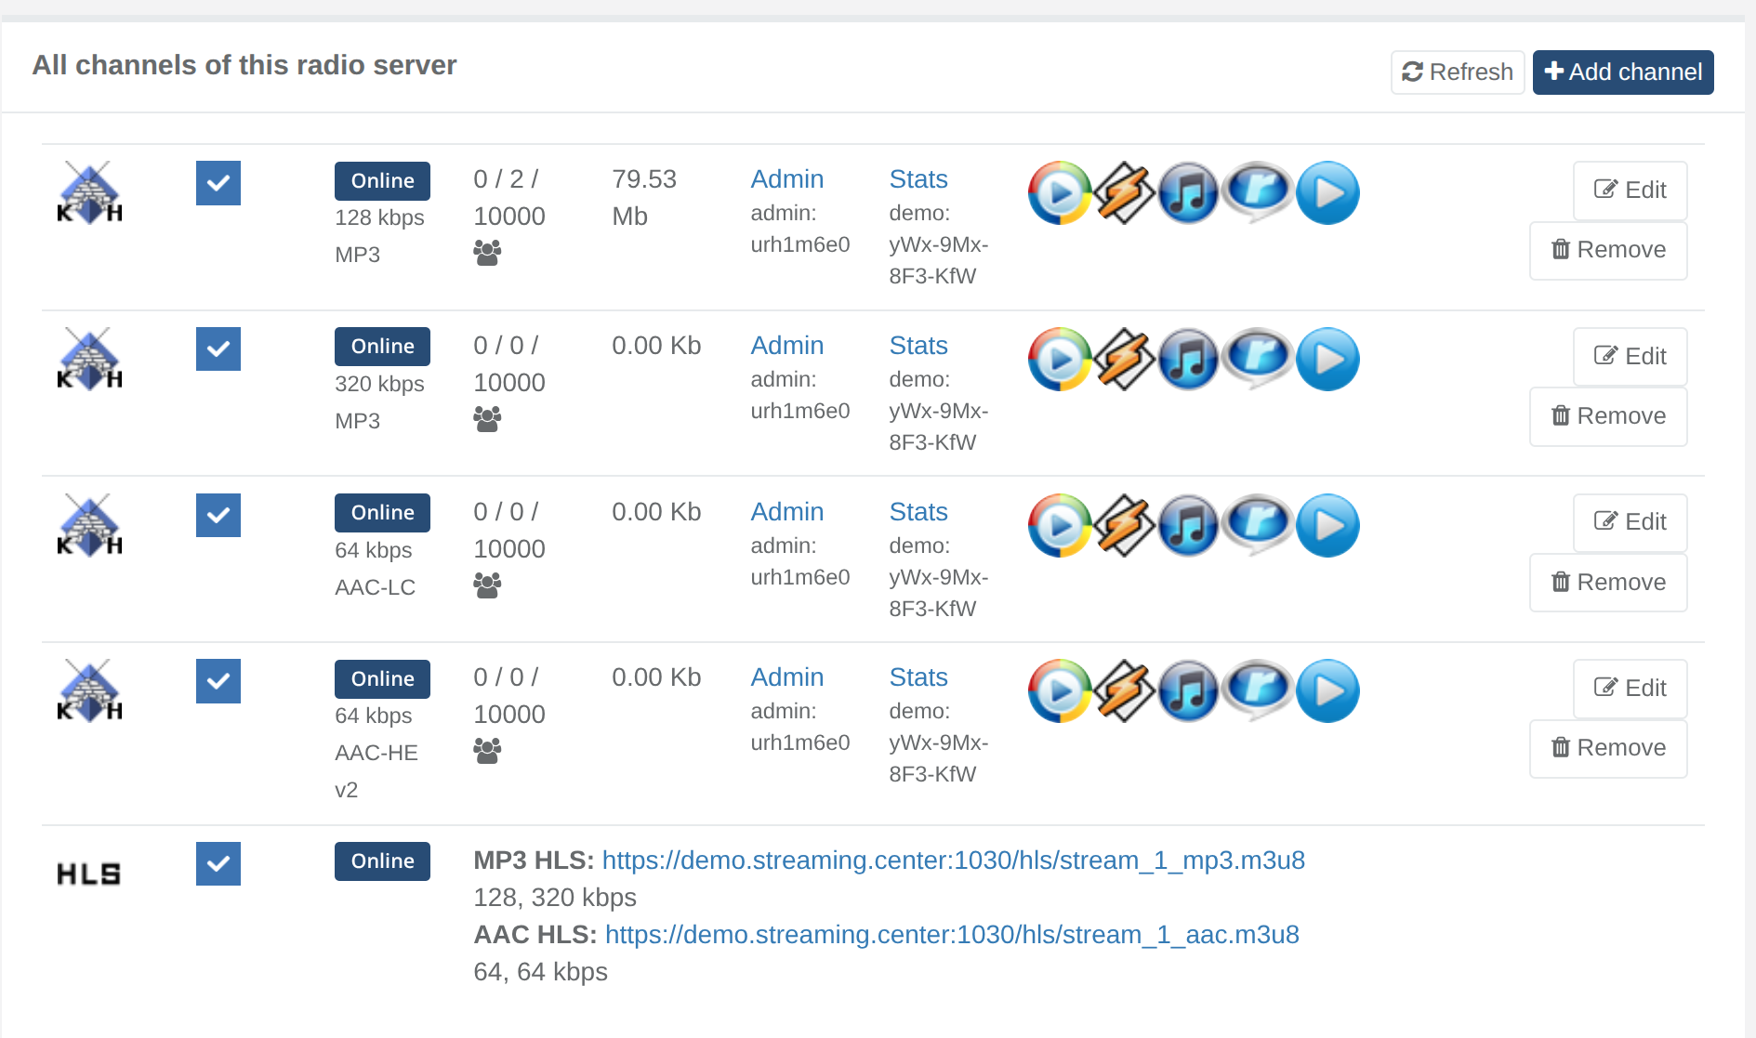Click server logo of 128 kbps MP3 channel

89,193
